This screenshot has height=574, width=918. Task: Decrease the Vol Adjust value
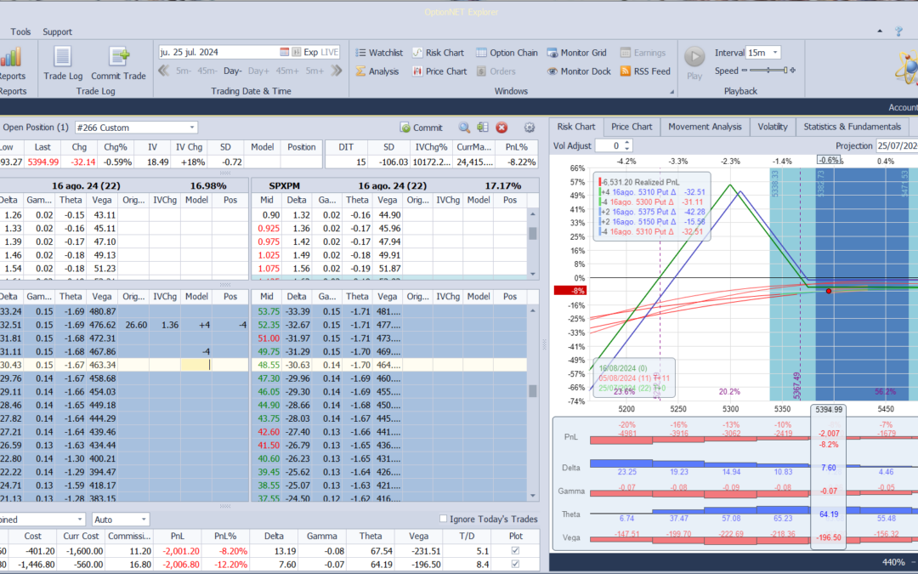[x=627, y=149]
